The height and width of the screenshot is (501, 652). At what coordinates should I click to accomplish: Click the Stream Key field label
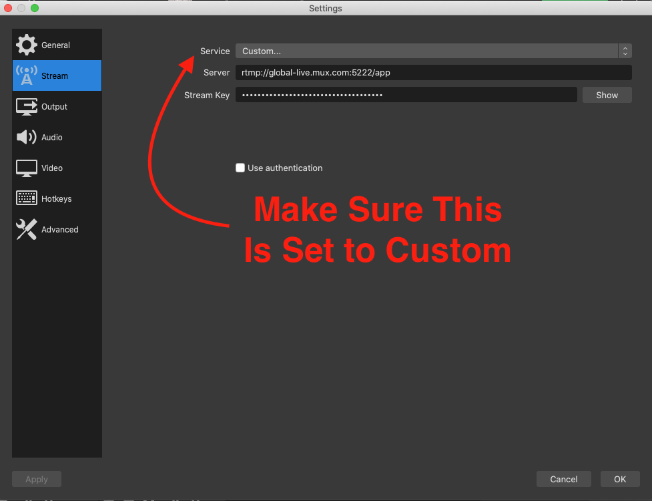pyautogui.click(x=207, y=95)
